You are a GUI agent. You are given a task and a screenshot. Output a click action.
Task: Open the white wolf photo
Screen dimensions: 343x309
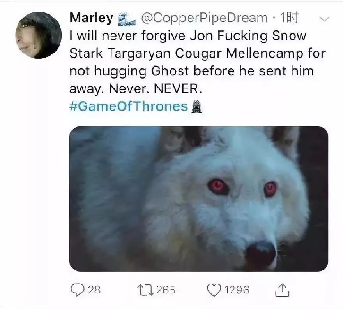pyautogui.click(x=198, y=198)
